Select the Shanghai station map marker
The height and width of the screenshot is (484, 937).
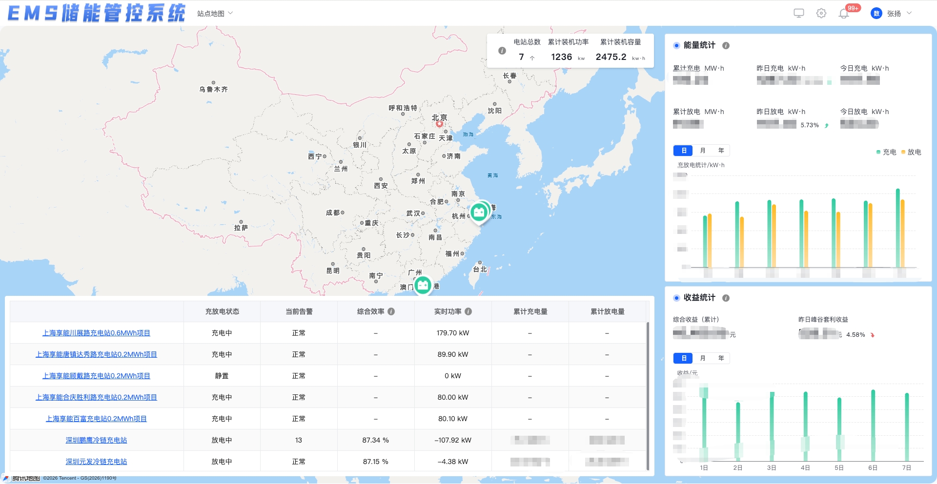479,213
